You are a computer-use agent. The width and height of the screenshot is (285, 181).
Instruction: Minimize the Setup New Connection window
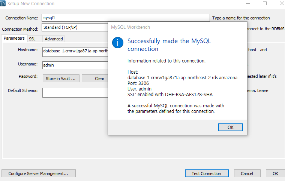click(248, 3)
